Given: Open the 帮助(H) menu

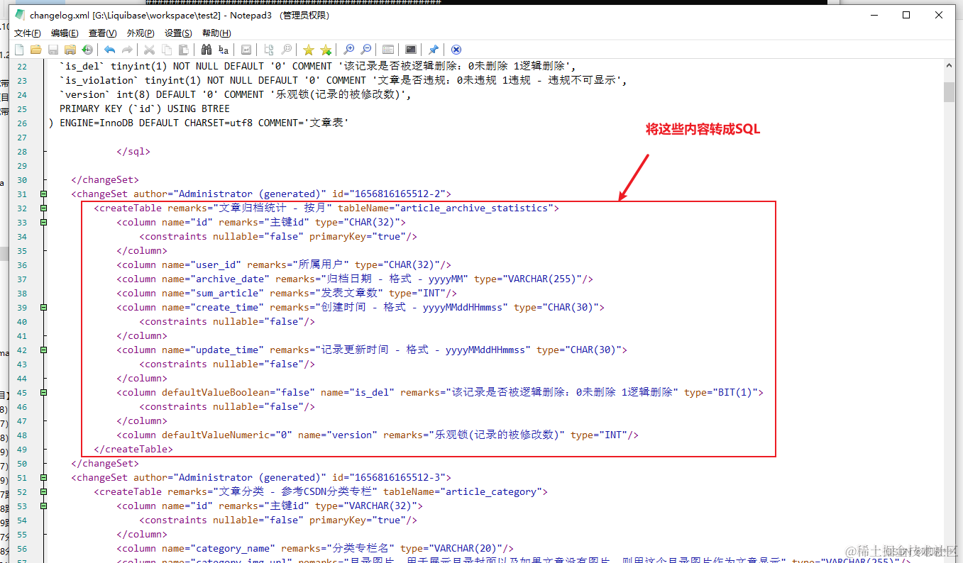Looking at the screenshot, I should [x=216, y=33].
